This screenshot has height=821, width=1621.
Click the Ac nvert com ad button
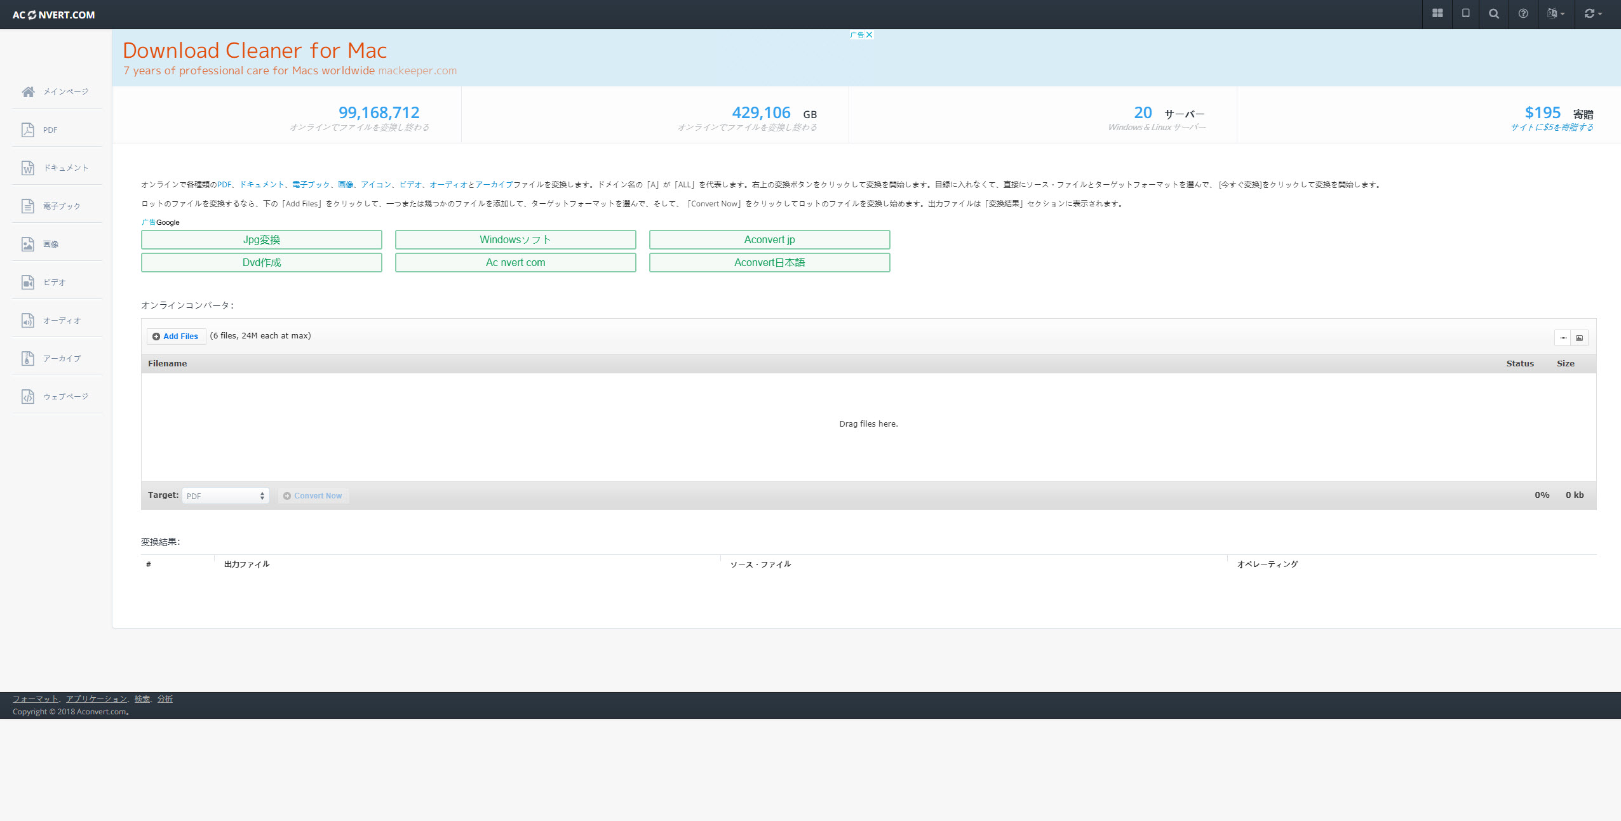(x=515, y=262)
